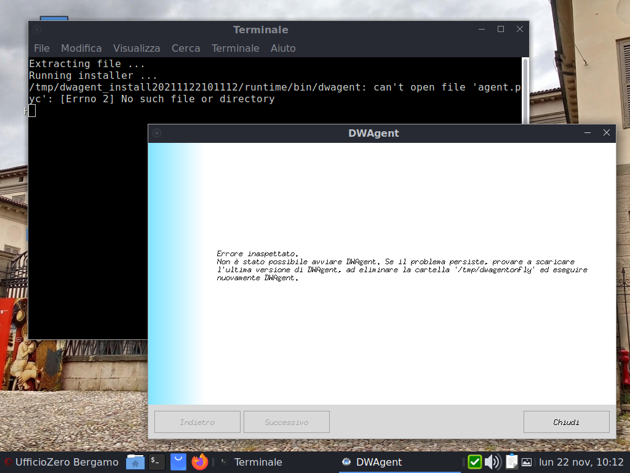
Task: Open the volume speaker tray icon
Action: [x=492, y=462]
